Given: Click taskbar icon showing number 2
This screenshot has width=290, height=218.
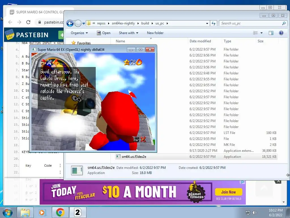Looking at the screenshot, I should 78,212.
